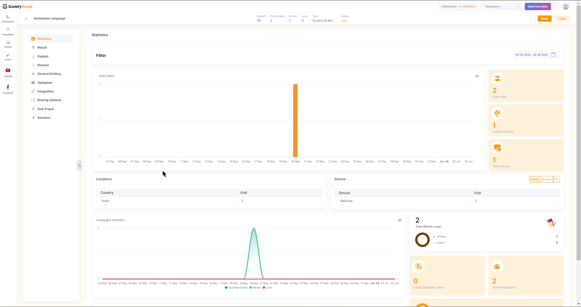Click the back arrow beside Scheduled campaign
The width and height of the screenshot is (581, 307).
point(27,19)
